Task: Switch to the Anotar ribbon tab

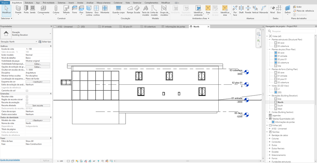Action: tap(80, 3)
